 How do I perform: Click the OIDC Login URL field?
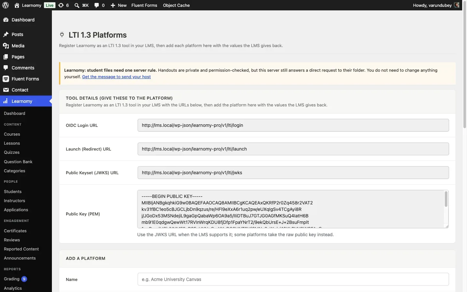coord(293,125)
